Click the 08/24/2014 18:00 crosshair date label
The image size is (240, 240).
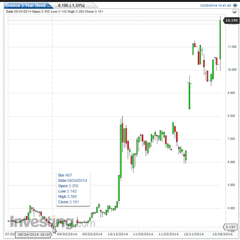click(x=34, y=235)
